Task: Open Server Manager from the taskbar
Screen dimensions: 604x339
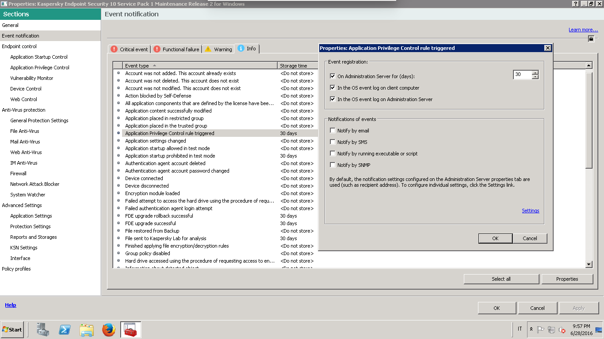Action: [x=43, y=329]
